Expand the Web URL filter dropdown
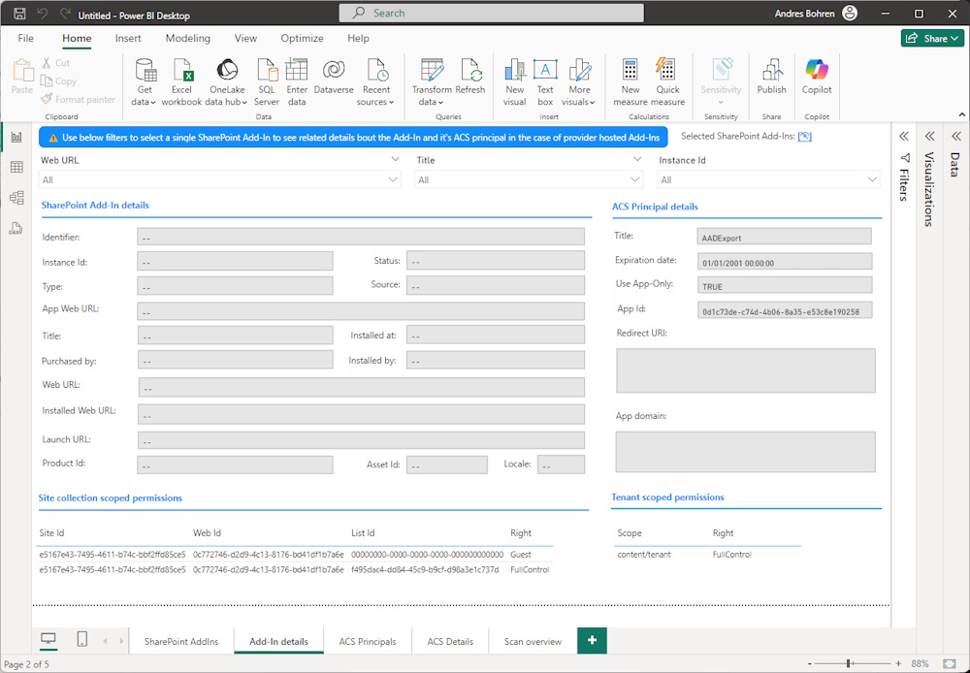Screen dimensions: 970x673 point(392,180)
